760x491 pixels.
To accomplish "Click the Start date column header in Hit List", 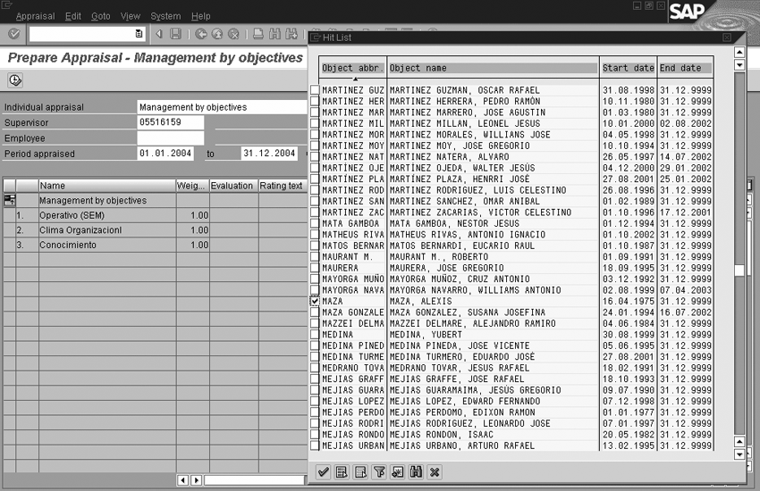I will (629, 68).
